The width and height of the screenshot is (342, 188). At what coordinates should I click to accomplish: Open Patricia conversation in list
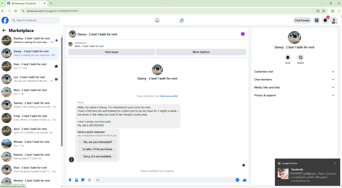pyautogui.click(x=30, y=156)
